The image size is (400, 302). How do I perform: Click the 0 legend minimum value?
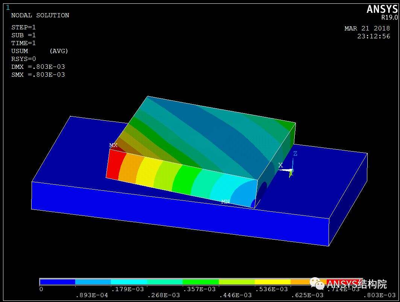pos(41,289)
